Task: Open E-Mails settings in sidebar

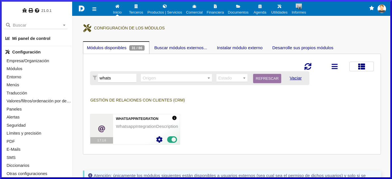Action: 14,149
